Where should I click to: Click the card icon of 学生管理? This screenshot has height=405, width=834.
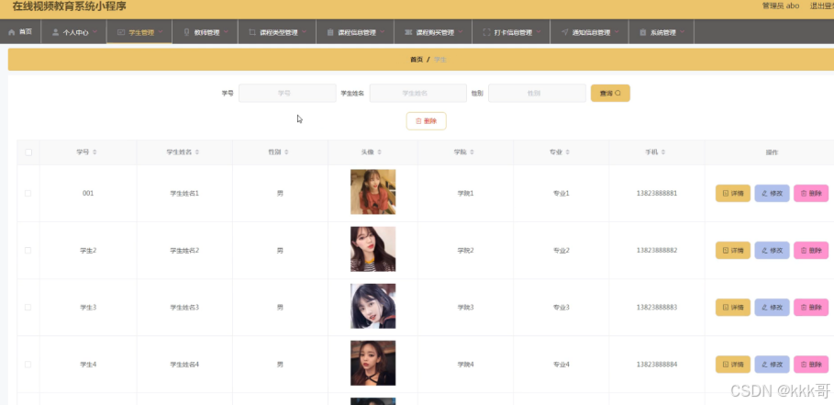coord(121,32)
